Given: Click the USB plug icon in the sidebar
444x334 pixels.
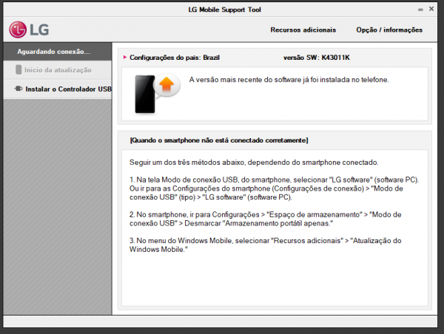Looking at the screenshot, I should point(18,89).
